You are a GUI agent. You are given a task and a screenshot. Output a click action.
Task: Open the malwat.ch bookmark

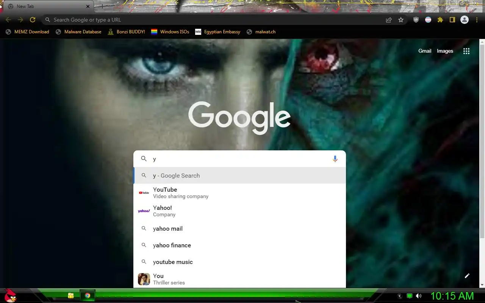[261, 32]
